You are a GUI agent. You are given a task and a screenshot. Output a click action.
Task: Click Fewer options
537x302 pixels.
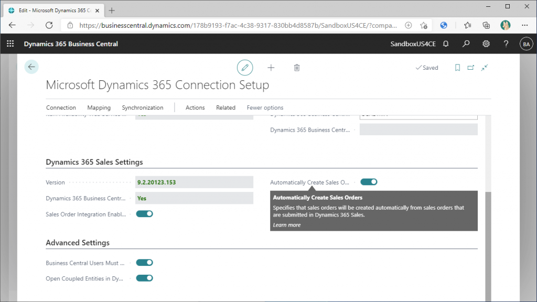click(x=265, y=107)
